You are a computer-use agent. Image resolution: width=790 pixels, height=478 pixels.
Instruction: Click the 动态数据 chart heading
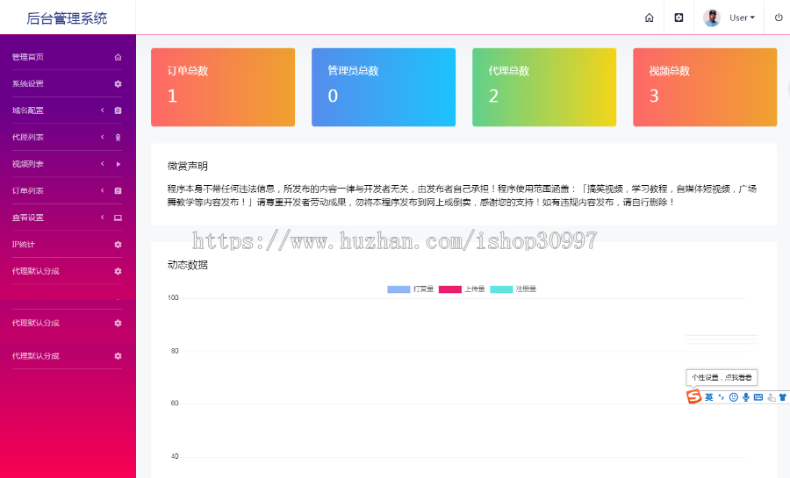(x=188, y=265)
